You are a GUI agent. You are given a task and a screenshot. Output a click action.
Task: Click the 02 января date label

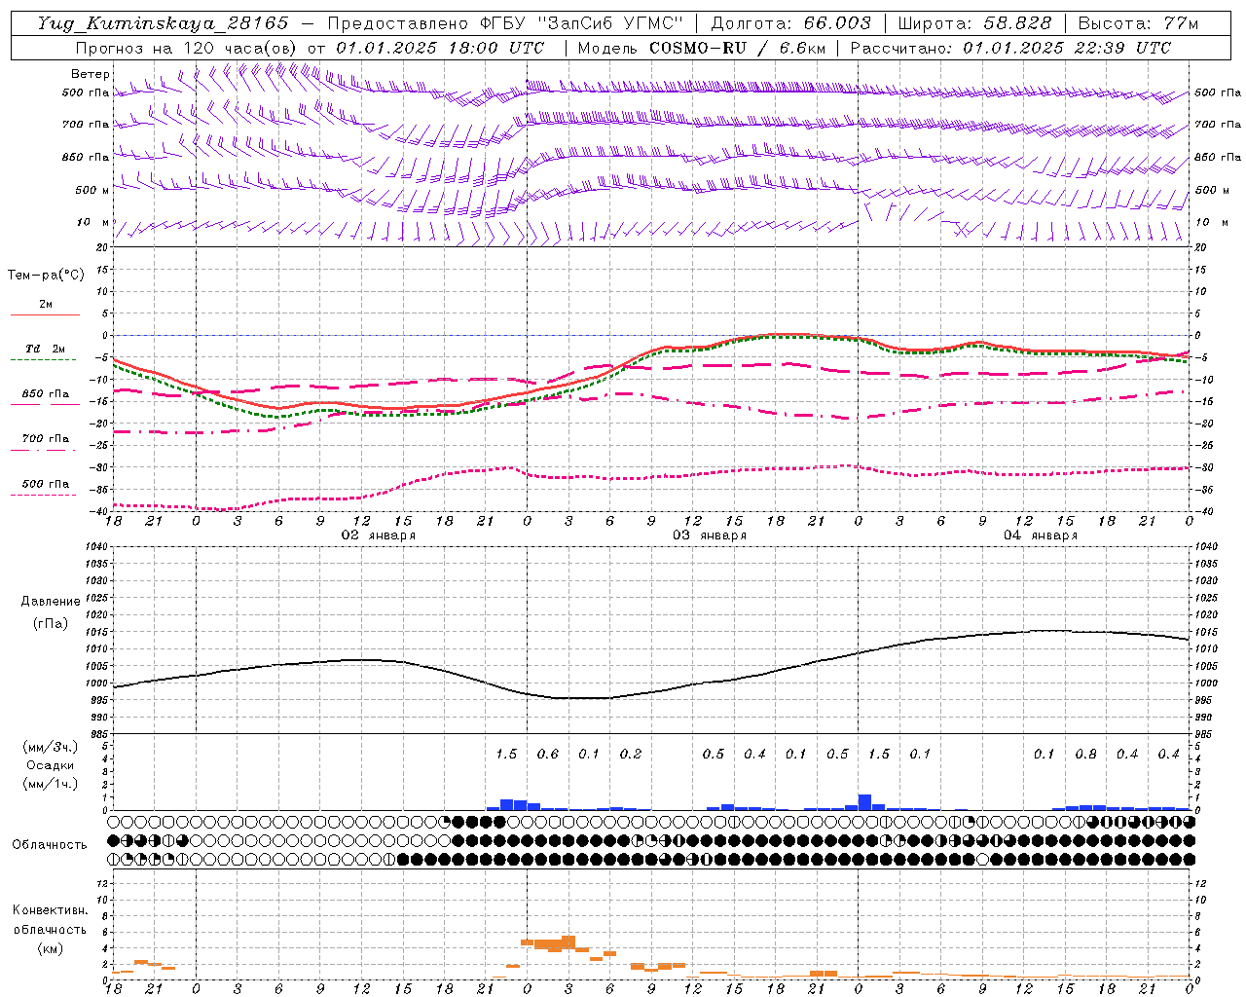pos(379,535)
